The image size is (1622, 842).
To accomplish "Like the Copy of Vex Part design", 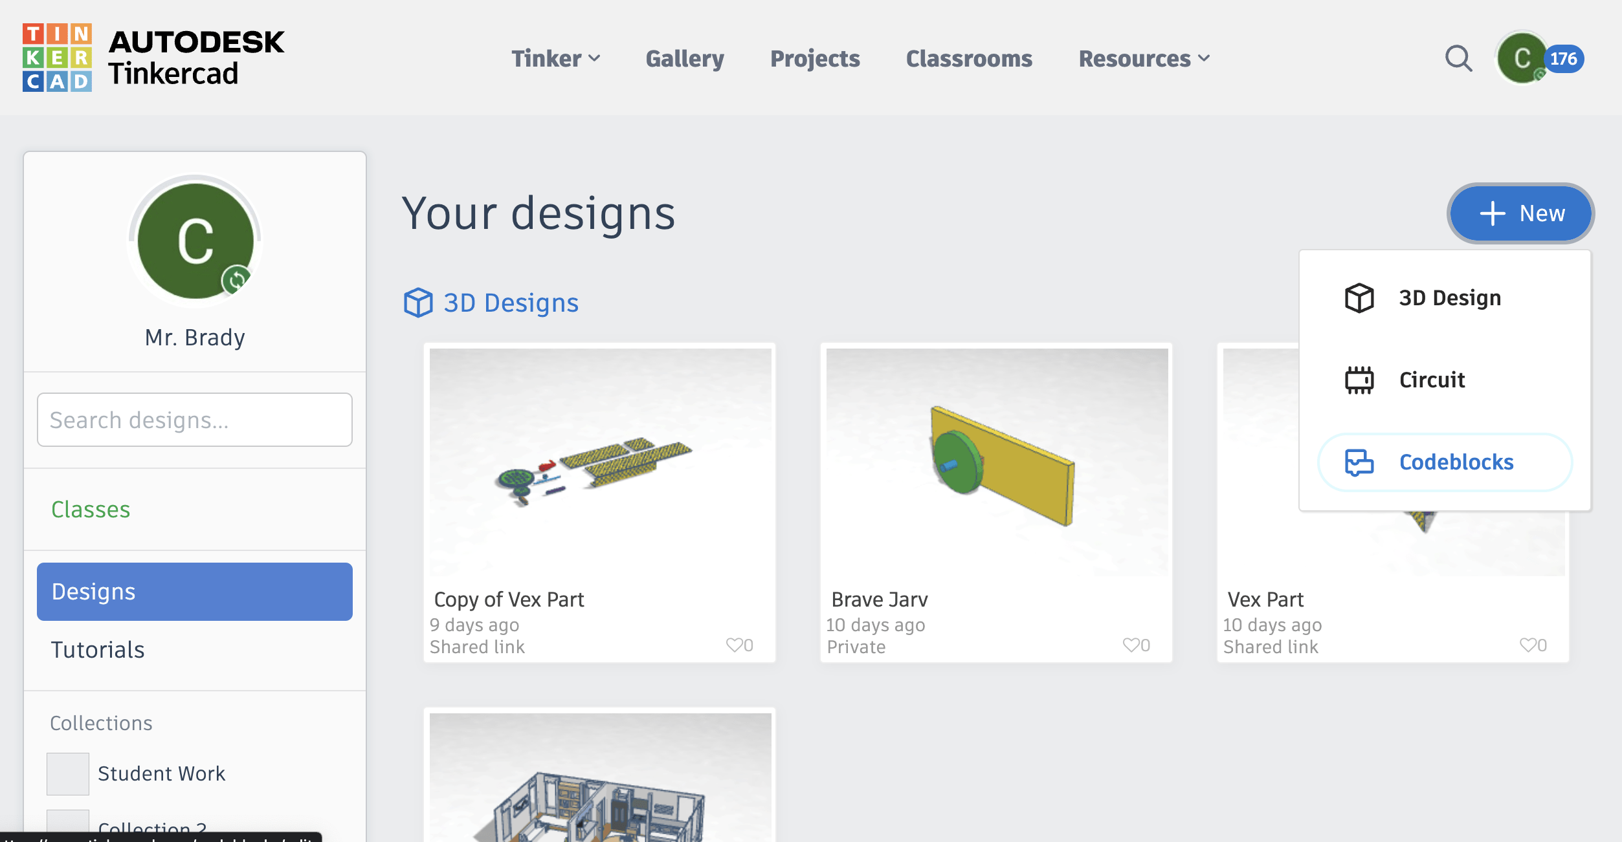I will (x=735, y=645).
